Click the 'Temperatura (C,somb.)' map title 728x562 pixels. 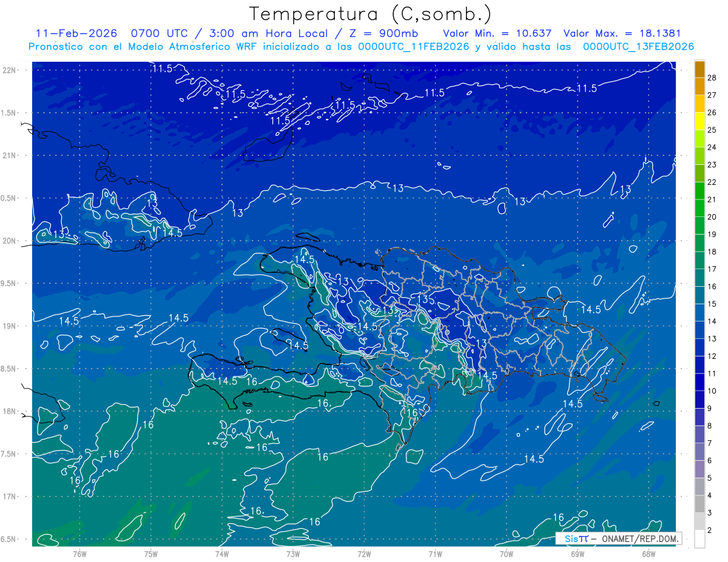371,14
